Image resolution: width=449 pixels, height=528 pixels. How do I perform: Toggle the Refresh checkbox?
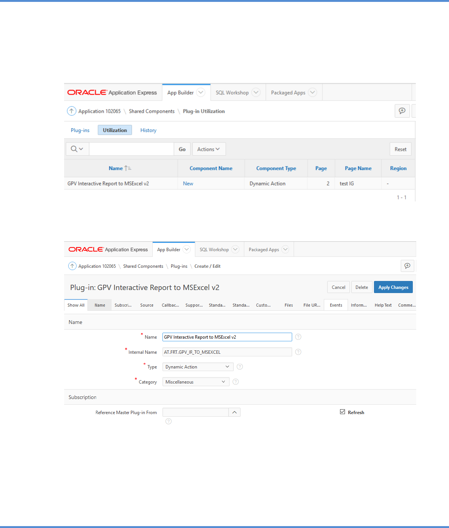[x=342, y=412]
